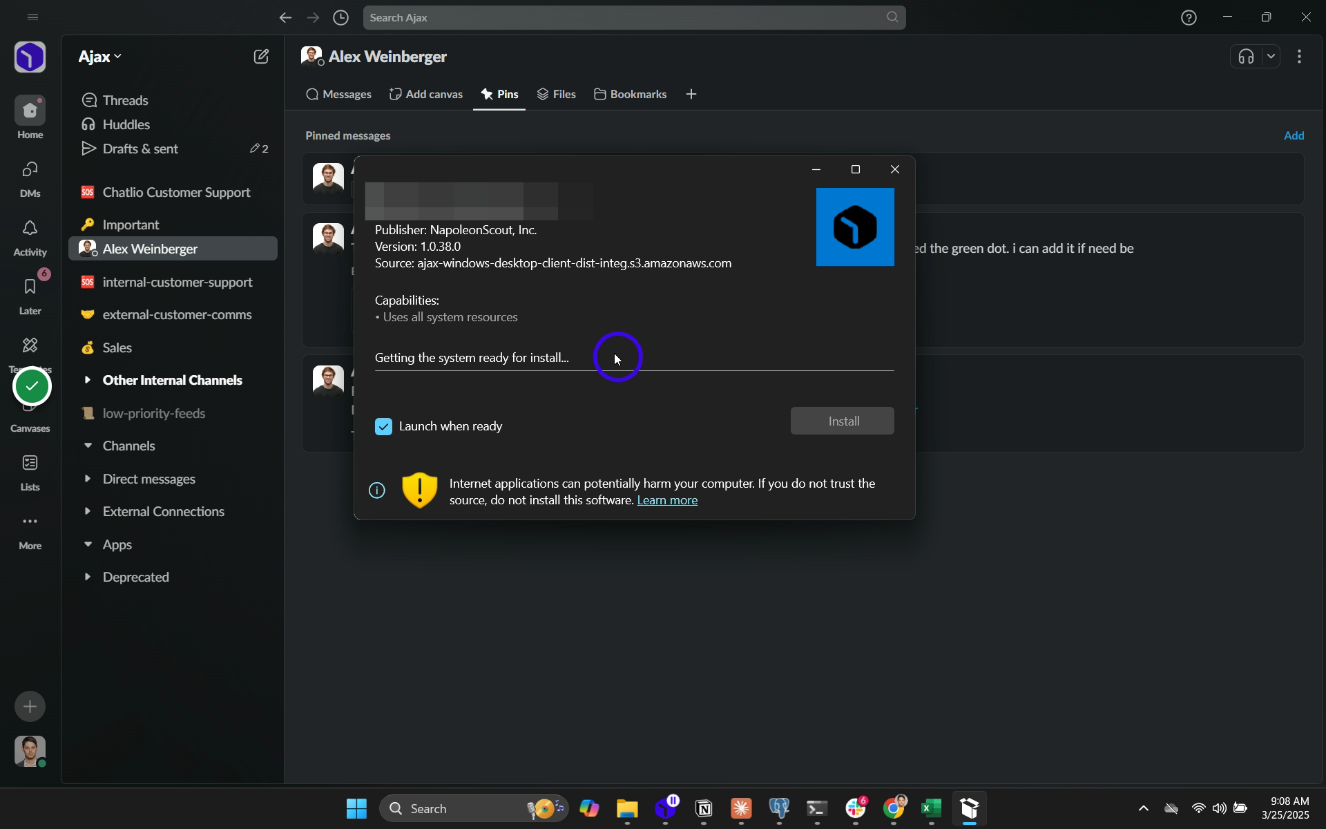Image resolution: width=1326 pixels, height=829 pixels.
Task: Open the Bookmarks tab
Action: [630, 94]
